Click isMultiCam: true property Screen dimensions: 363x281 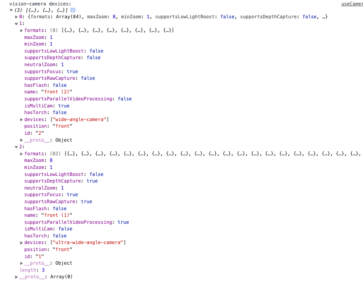[47, 106]
